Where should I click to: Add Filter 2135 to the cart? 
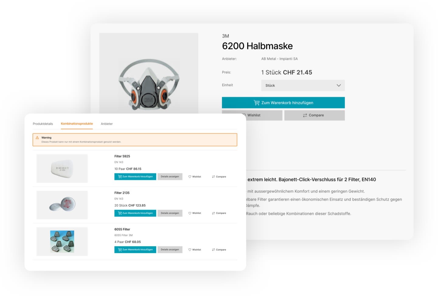click(x=135, y=213)
